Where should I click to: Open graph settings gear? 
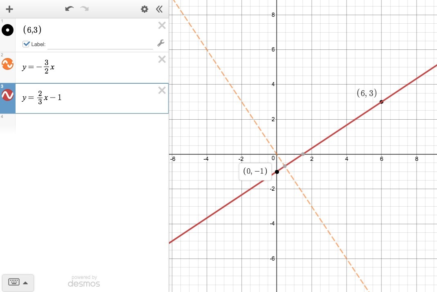(x=144, y=9)
